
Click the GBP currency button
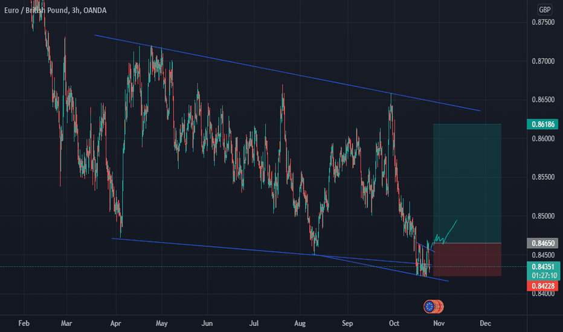pyautogui.click(x=544, y=10)
